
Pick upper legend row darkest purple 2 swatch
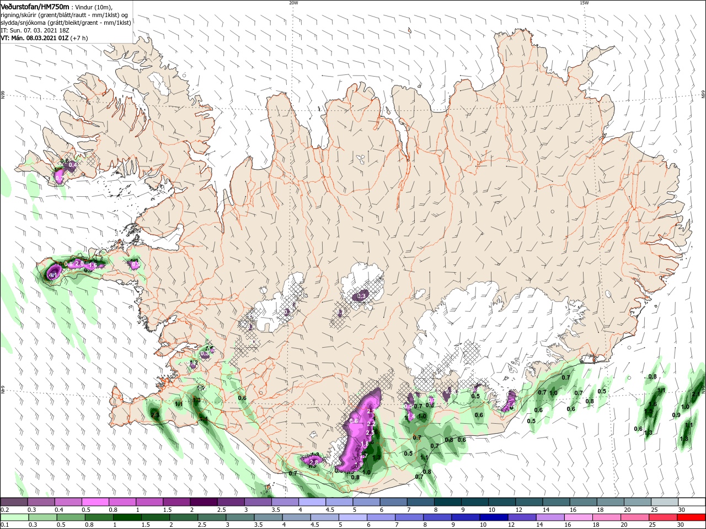[x=204, y=502]
